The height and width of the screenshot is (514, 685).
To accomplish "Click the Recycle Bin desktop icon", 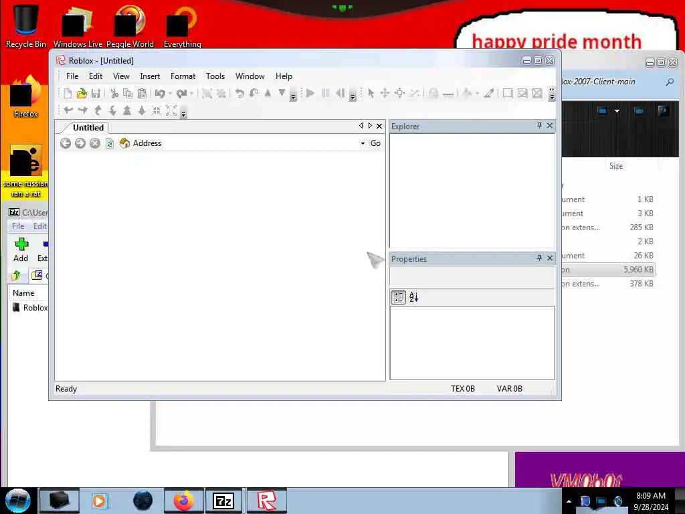I will point(26,25).
